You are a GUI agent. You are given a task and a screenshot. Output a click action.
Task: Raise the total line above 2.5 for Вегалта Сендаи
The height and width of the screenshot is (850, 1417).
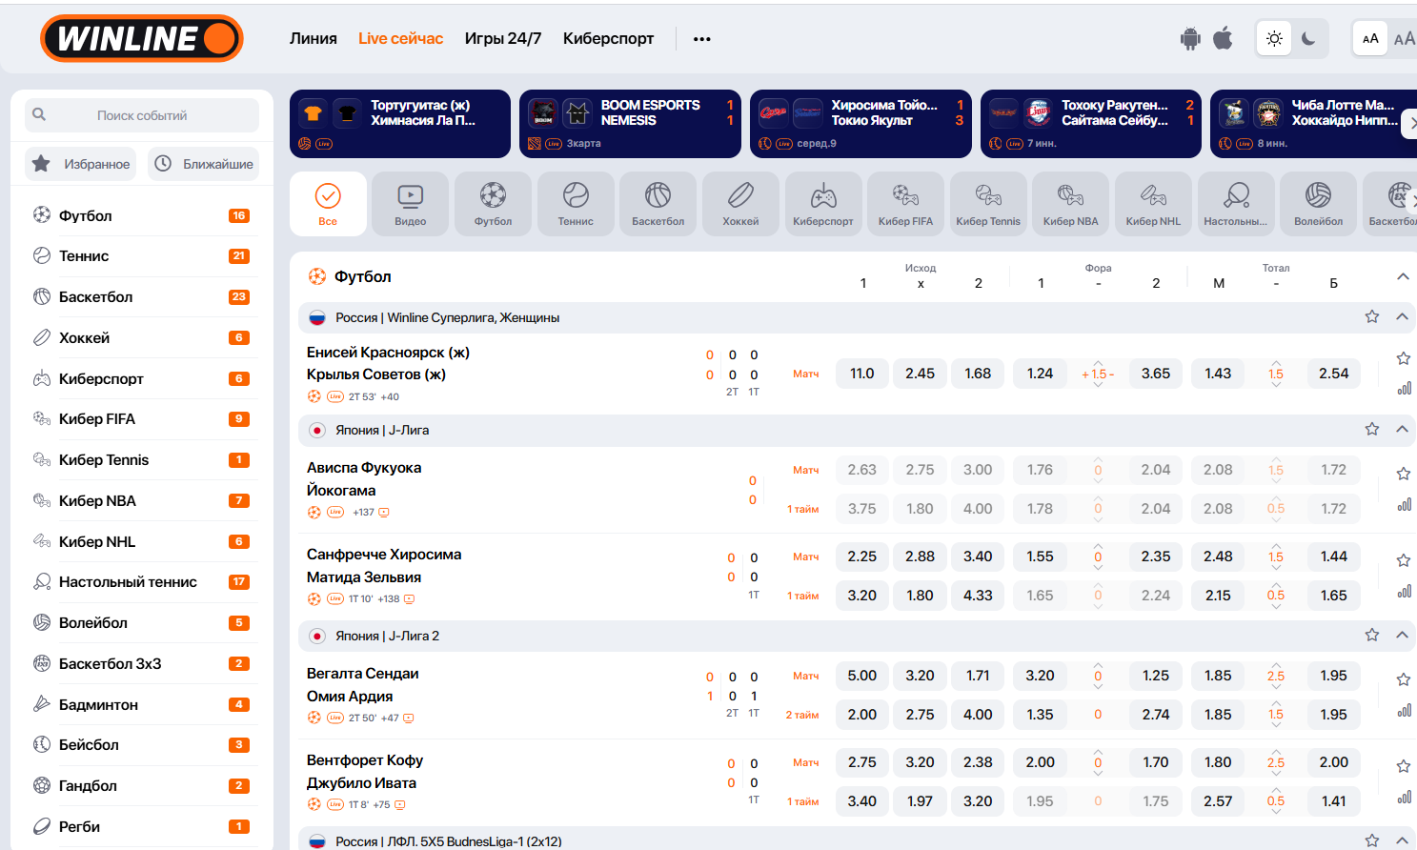click(1276, 665)
